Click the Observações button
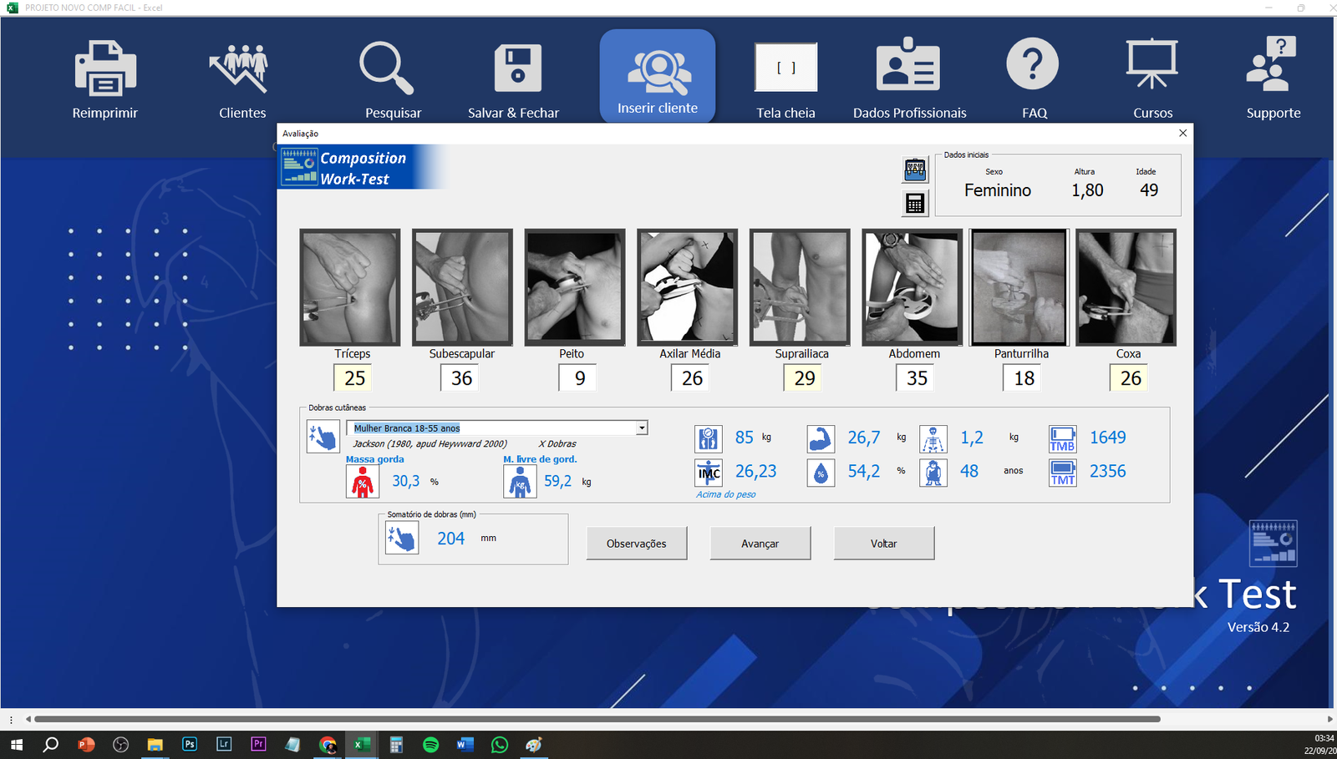 pos(637,544)
